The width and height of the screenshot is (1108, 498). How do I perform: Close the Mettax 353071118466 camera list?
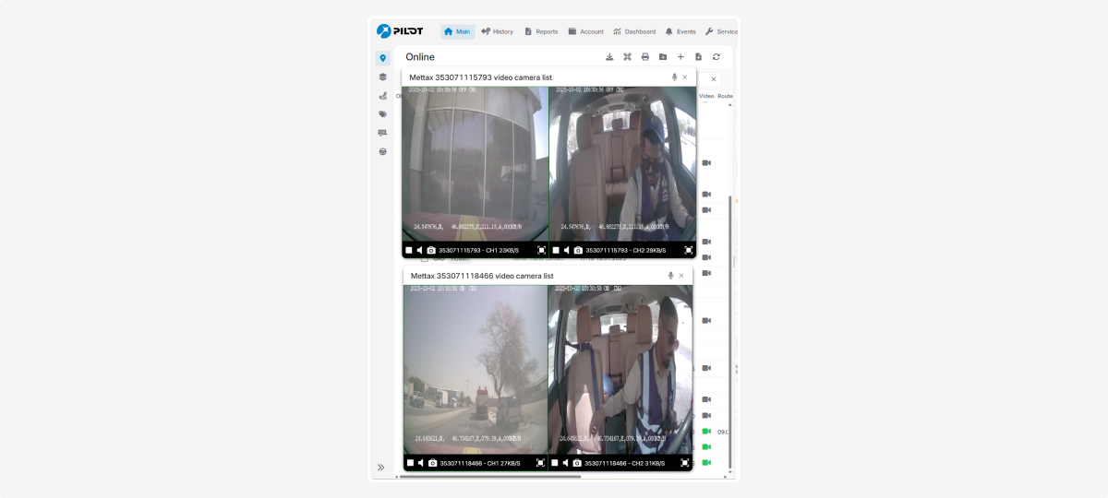[x=681, y=276]
